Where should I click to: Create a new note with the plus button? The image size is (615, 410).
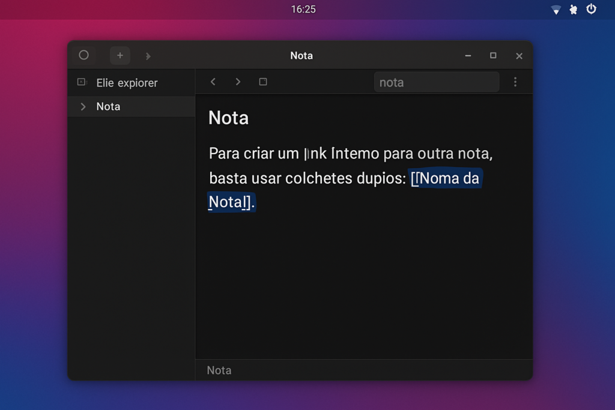pos(120,55)
